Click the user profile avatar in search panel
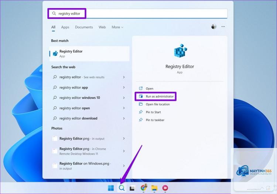The width and height of the screenshot is (277, 194). click(x=213, y=27)
